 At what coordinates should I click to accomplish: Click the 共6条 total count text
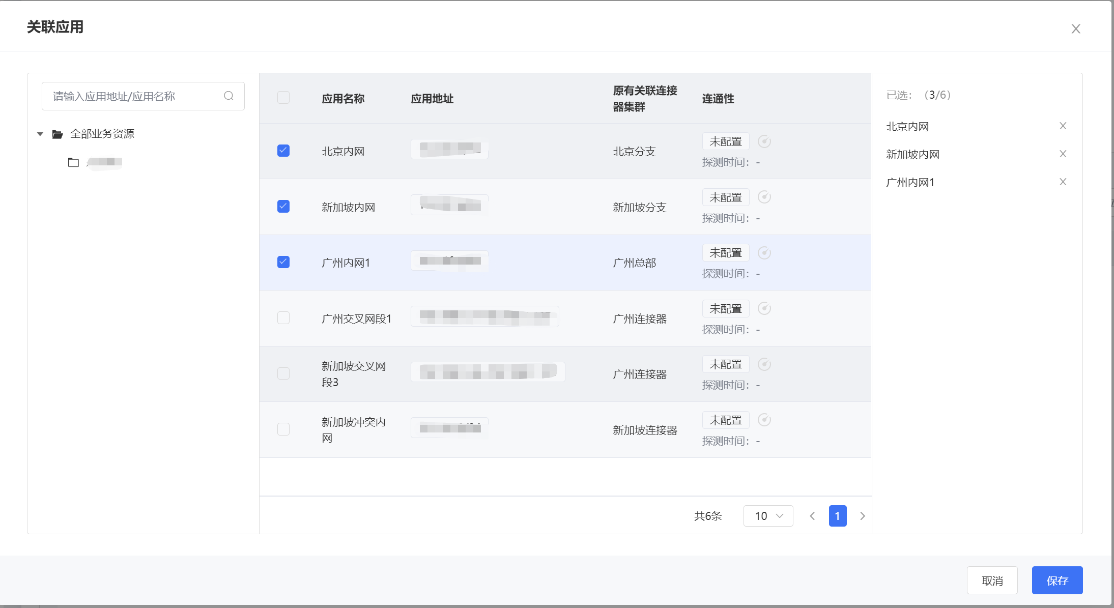[x=708, y=516]
